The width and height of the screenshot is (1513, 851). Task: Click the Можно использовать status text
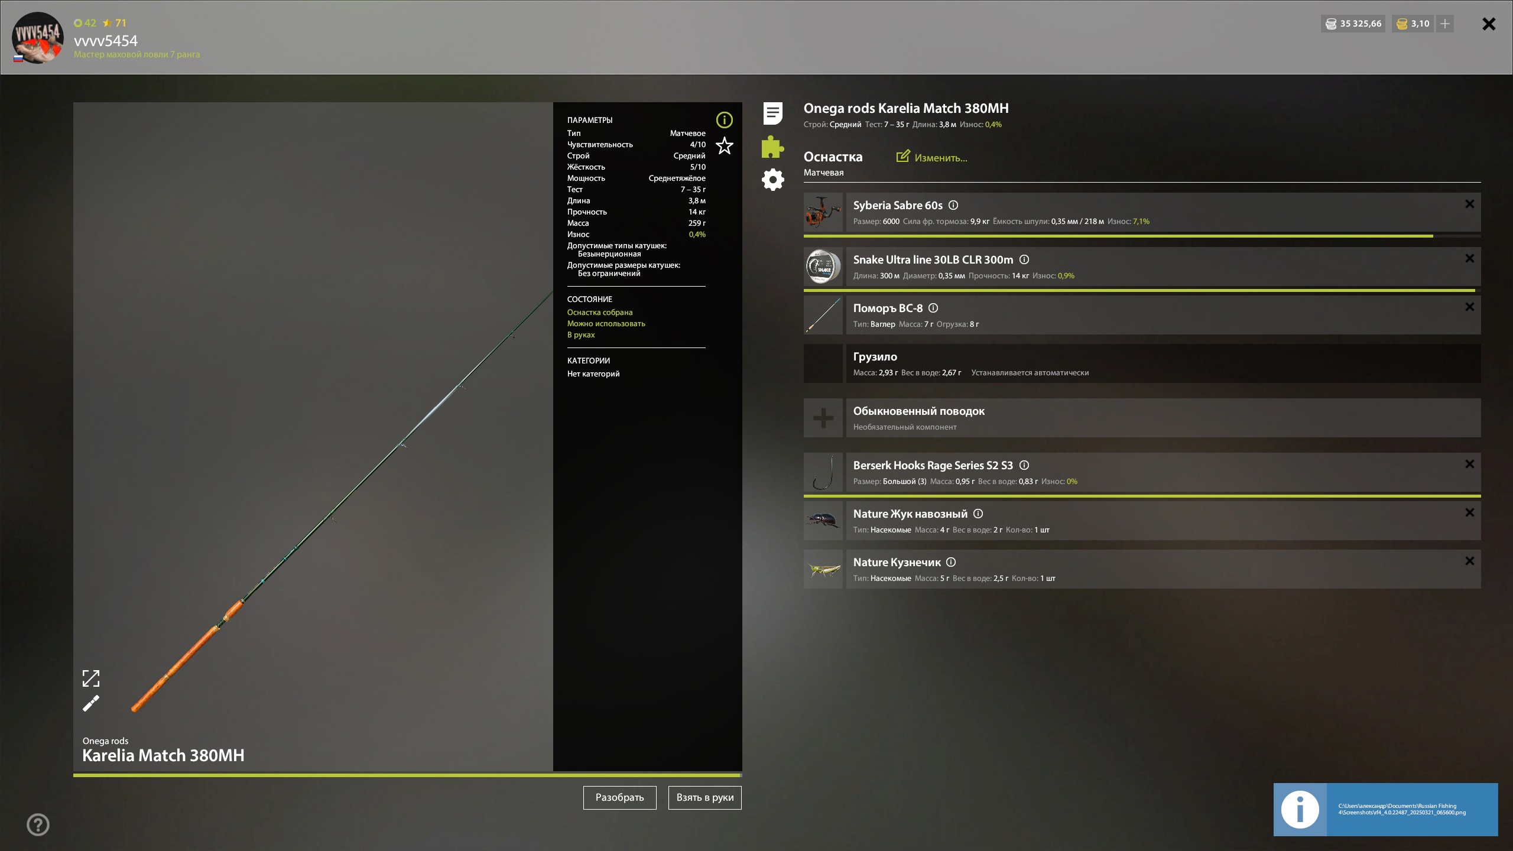coord(606,323)
